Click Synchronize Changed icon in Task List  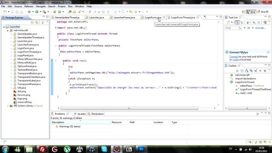(264, 23)
